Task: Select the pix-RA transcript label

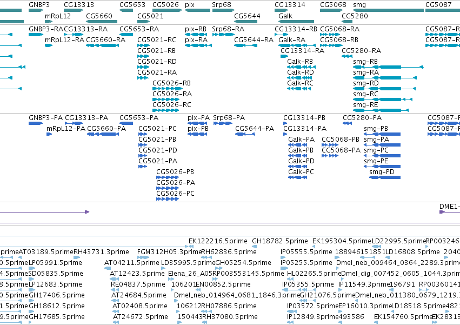Action: (x=196, y=40)
